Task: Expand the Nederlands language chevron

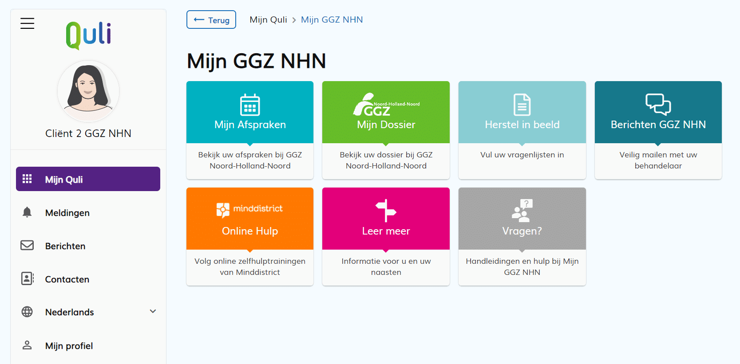Action: pyautogui.click(x=153, y=311)
